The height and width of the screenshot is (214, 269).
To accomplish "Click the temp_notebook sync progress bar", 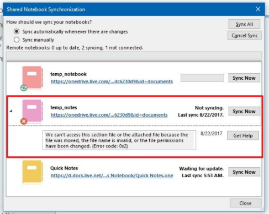I will pyautogui.click(x=202, y=78).
